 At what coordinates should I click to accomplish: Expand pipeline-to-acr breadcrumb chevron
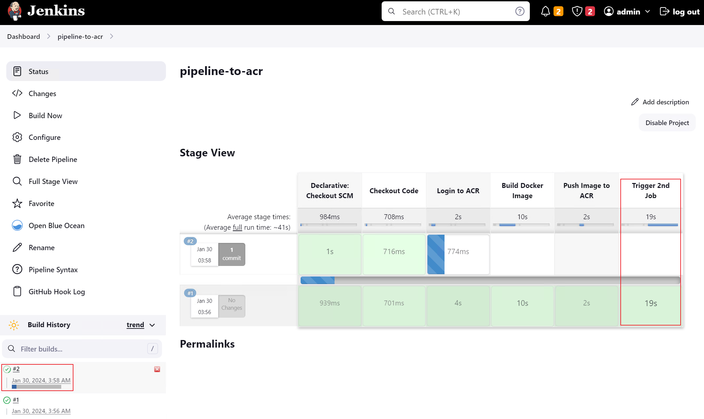[112, 37]
